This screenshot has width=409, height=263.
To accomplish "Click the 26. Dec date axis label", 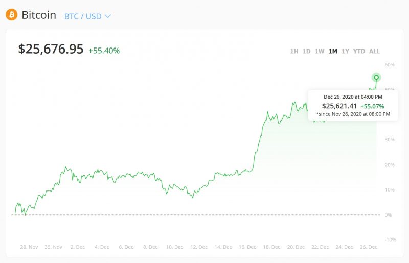I will [369, 247].
